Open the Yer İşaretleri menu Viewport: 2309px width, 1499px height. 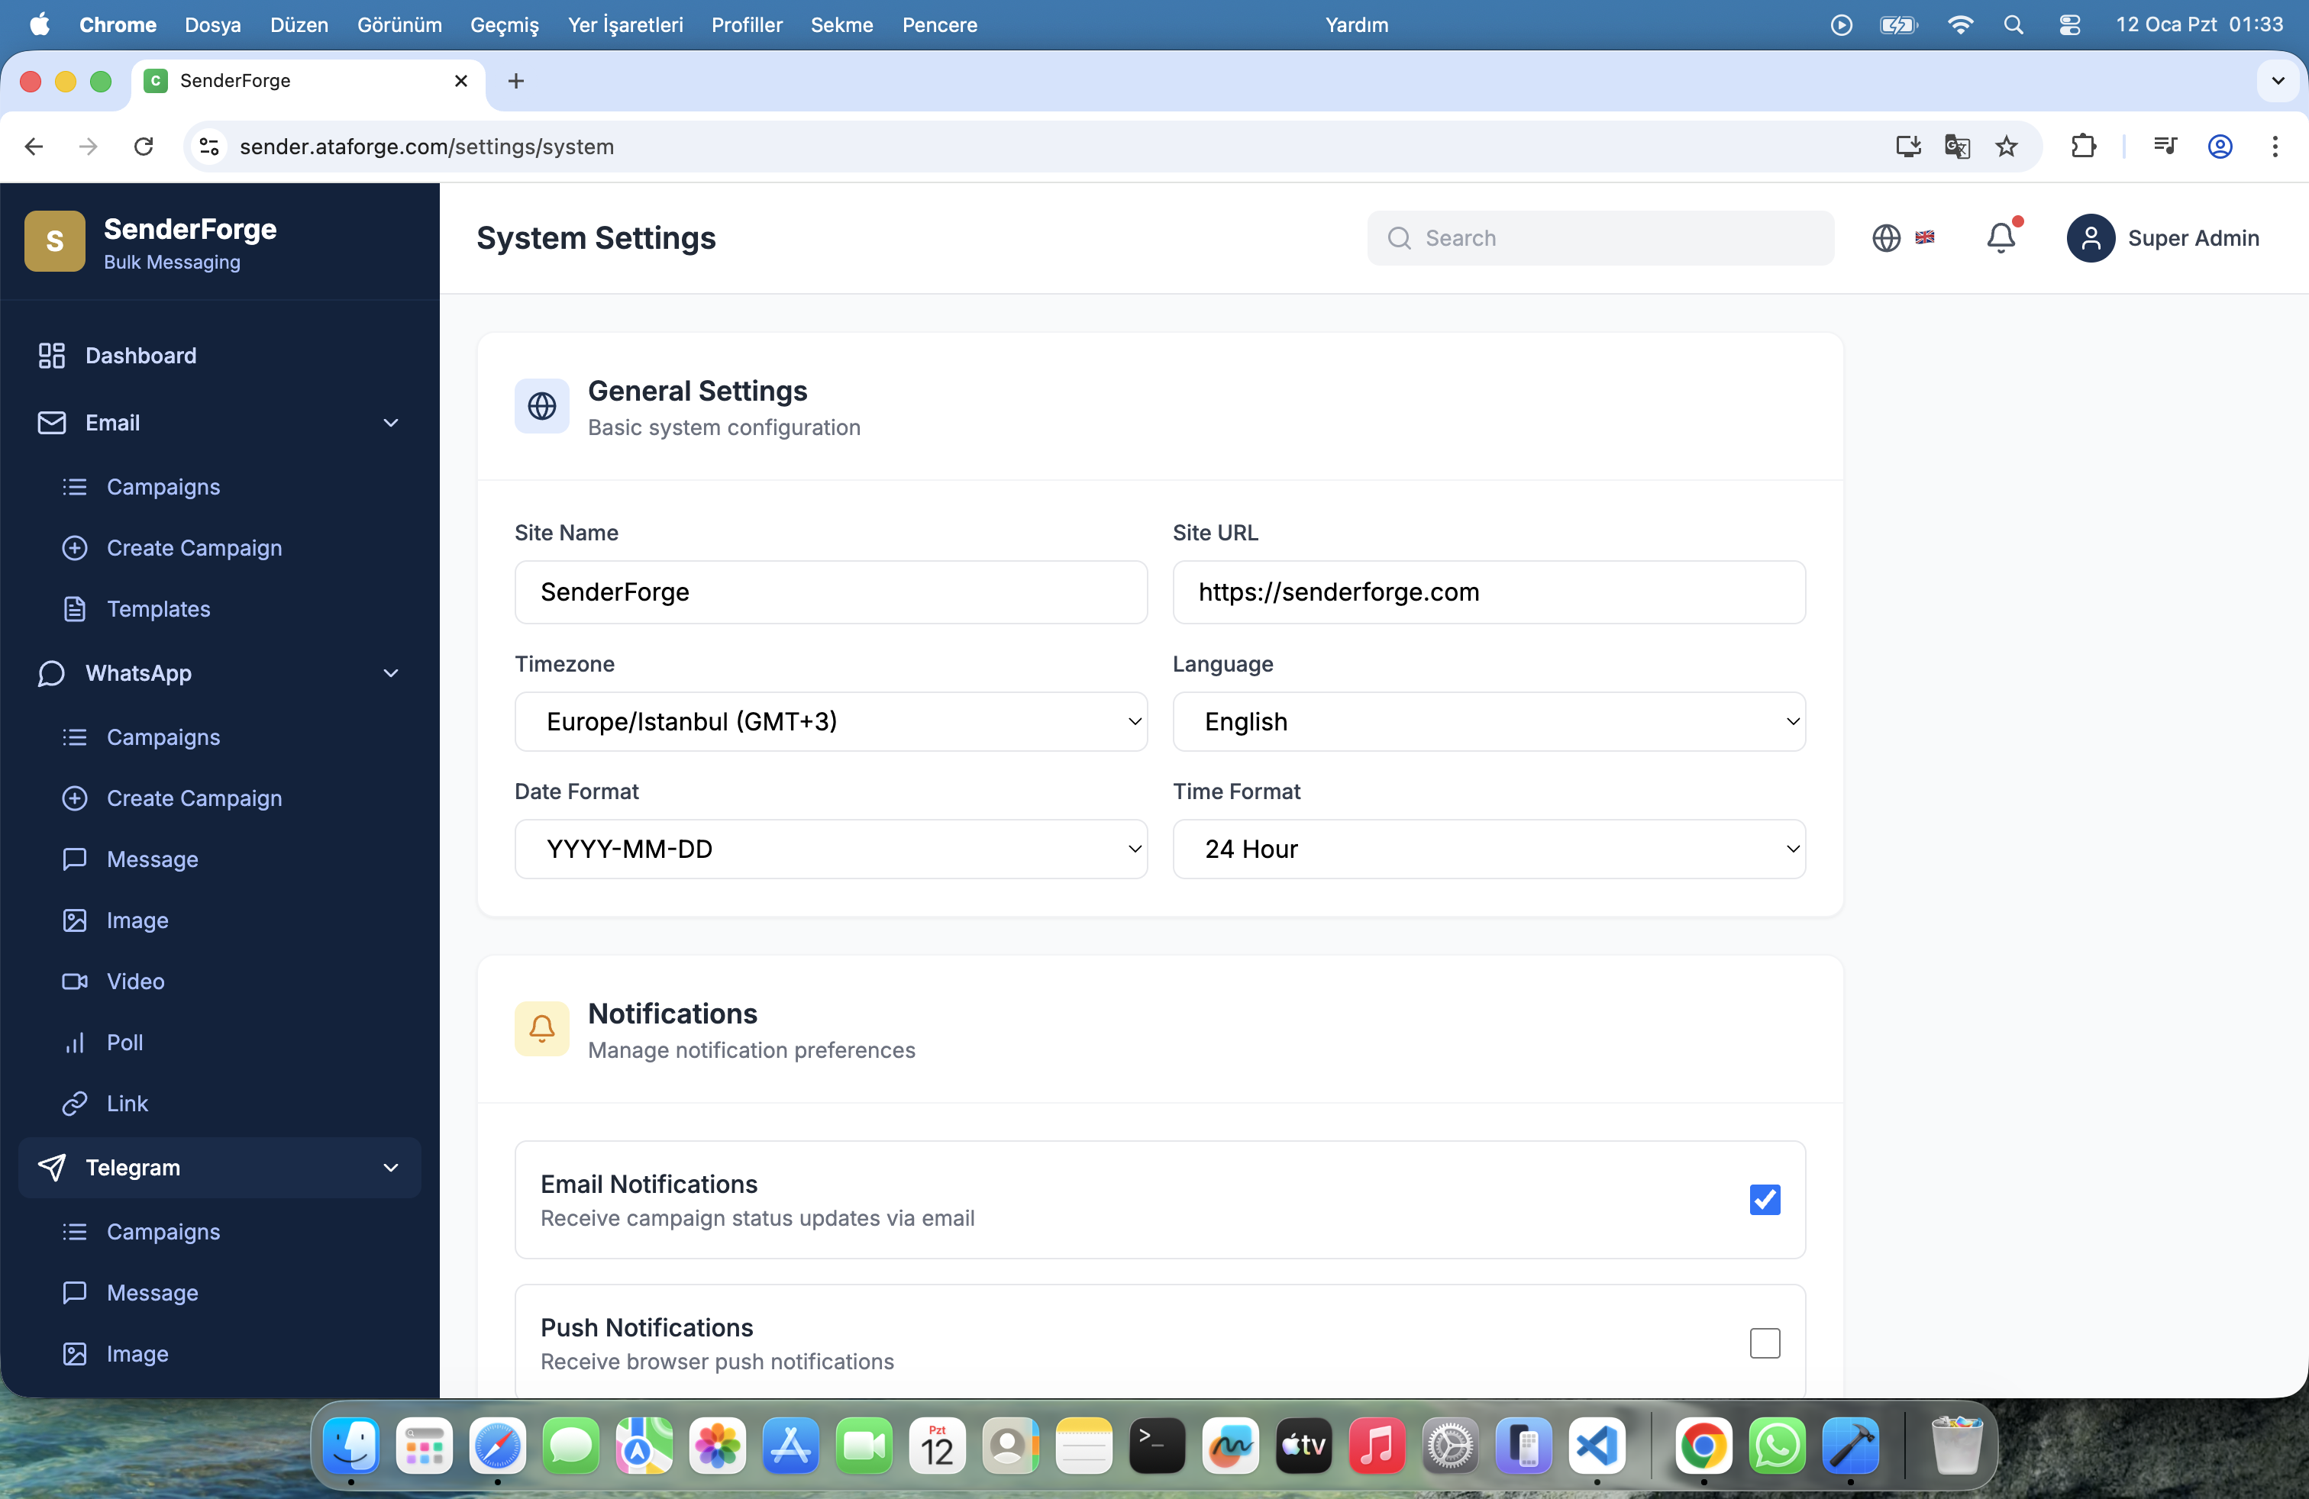pyautogui.click(x=625, y=25)
